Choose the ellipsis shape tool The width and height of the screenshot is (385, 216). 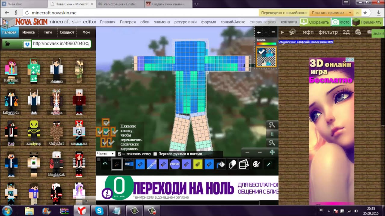(175, 164)
